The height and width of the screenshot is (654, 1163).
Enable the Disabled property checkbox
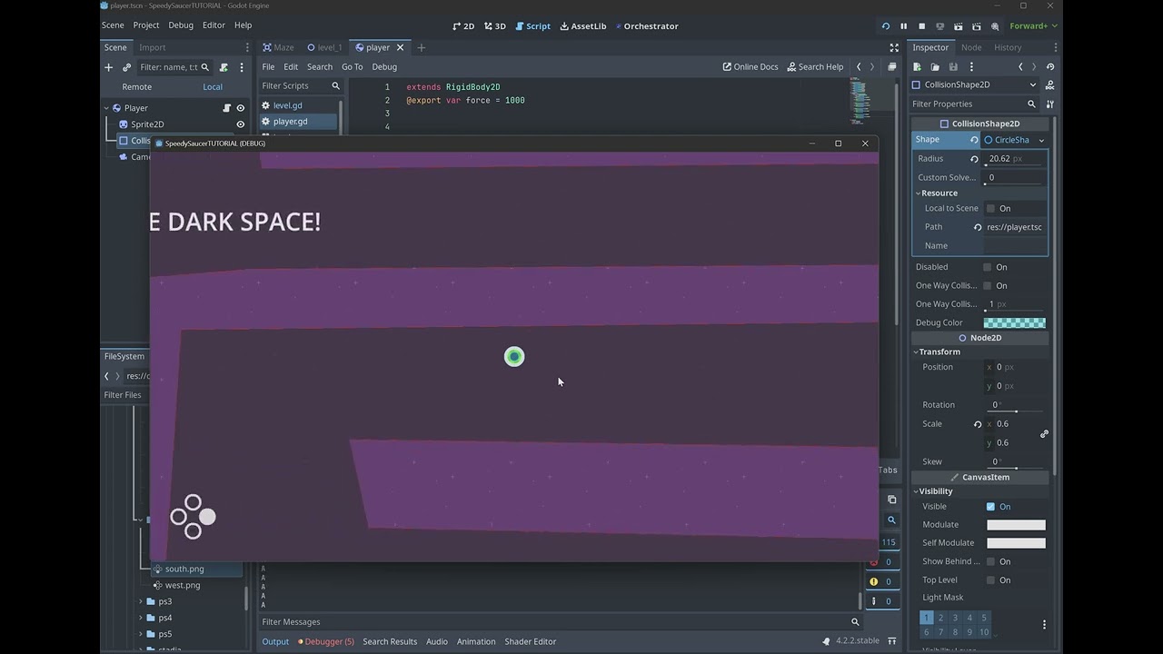988,267
